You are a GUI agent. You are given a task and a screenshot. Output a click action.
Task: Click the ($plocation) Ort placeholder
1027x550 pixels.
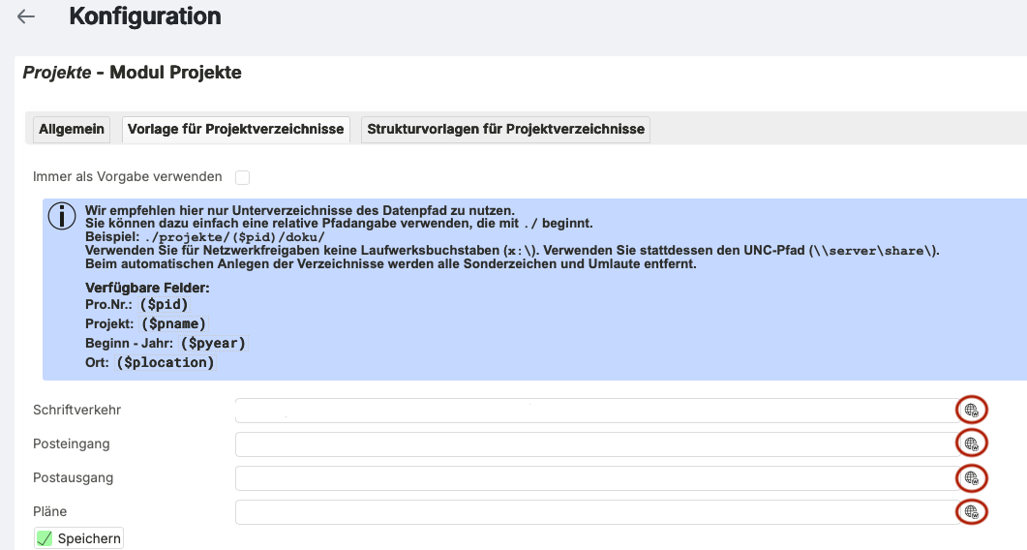(x=165, y=362)
